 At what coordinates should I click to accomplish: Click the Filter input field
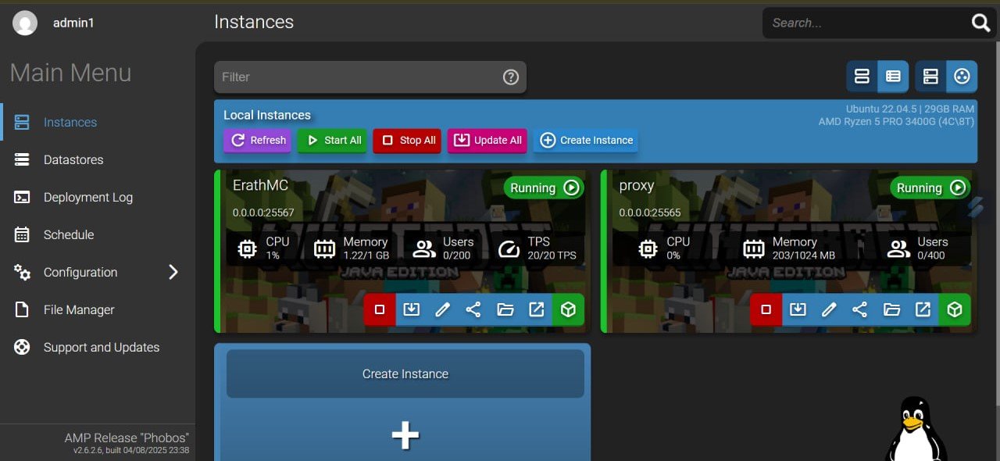(370, 77)
